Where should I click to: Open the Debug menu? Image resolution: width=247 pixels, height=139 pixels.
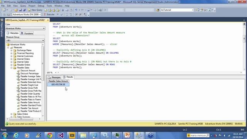click(x=41, y=6)
